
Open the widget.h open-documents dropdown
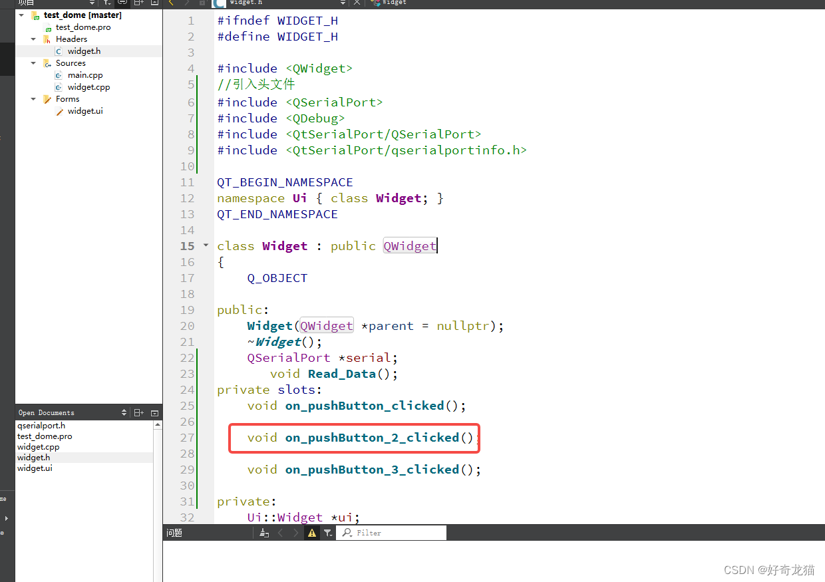[343, 3]
